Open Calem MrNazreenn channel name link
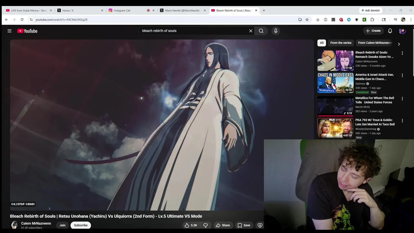 (x=36, y=223)
